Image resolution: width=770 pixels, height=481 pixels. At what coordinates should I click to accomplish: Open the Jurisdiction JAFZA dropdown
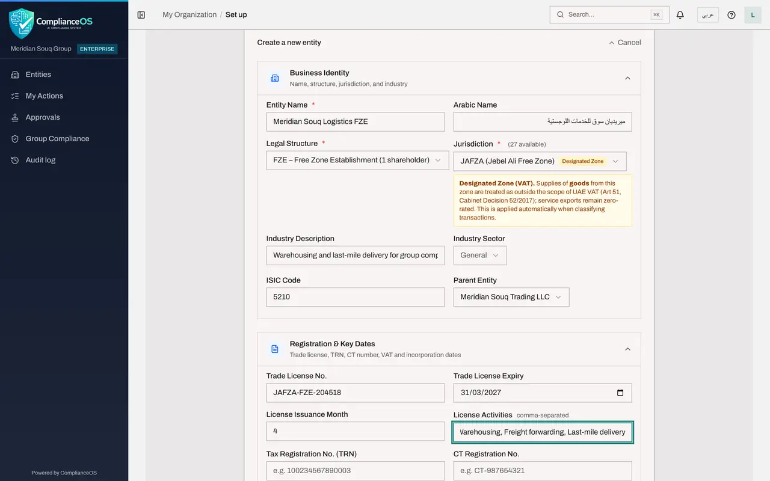pos(540,161)
